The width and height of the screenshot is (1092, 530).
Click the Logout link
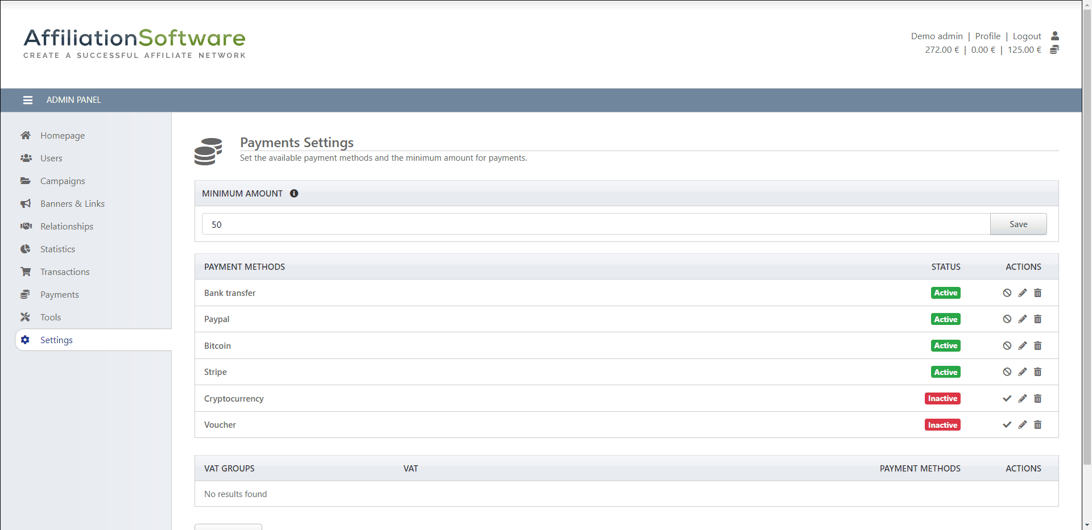click(1027, 36)
